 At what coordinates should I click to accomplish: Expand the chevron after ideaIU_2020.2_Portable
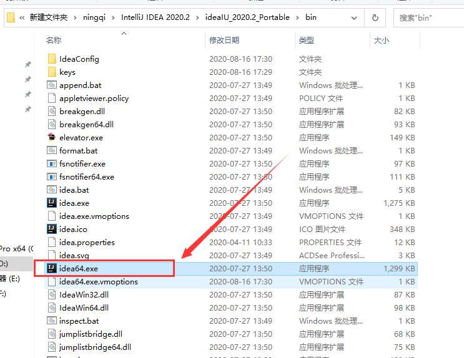[297, 17]
